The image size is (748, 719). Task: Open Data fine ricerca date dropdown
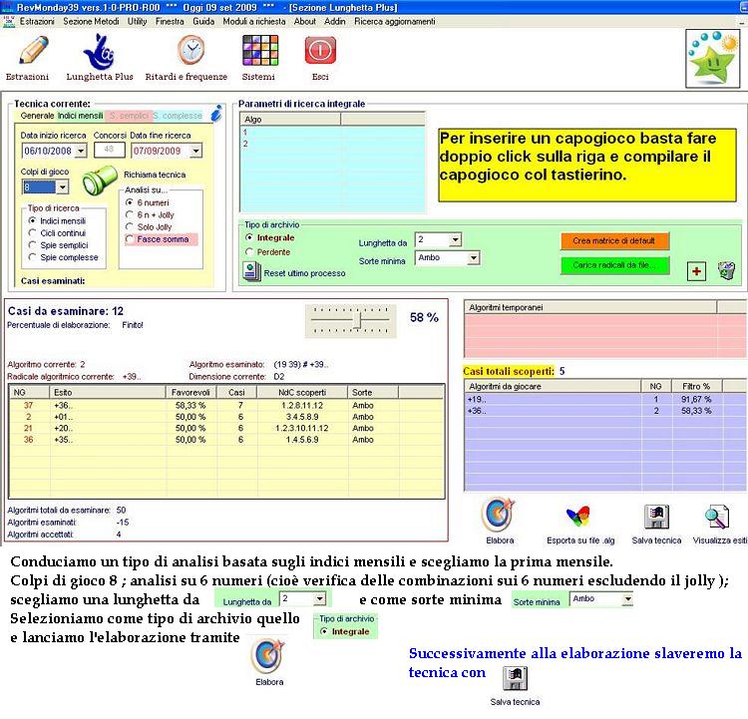point(195,151)
